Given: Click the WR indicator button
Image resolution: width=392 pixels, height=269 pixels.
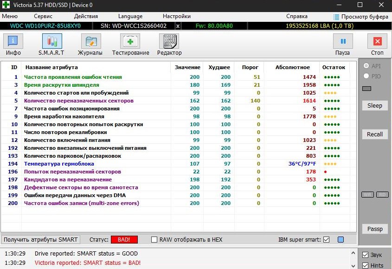Looking at the screenshot, I should 367,194.
